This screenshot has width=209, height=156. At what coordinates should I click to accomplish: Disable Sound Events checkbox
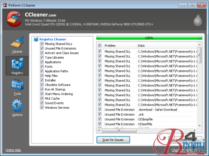[42, 103]
